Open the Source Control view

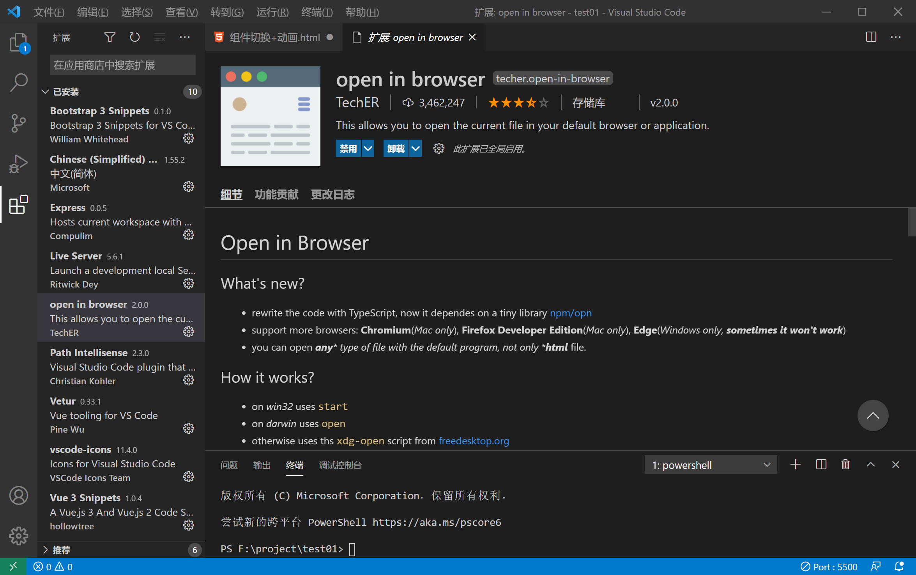click(x=18, y=123)
